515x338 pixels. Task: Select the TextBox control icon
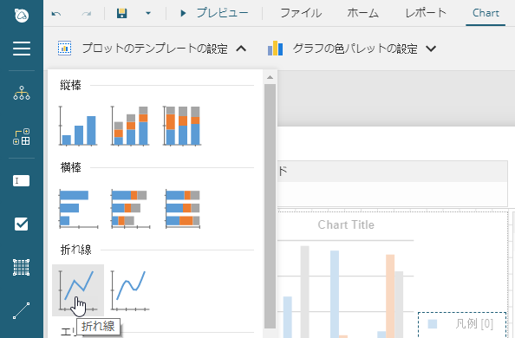point(22,180)
